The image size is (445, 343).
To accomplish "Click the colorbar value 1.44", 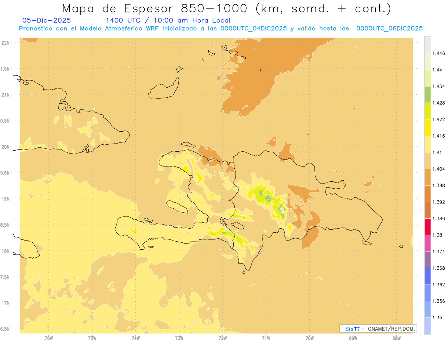I will (438, 70).
